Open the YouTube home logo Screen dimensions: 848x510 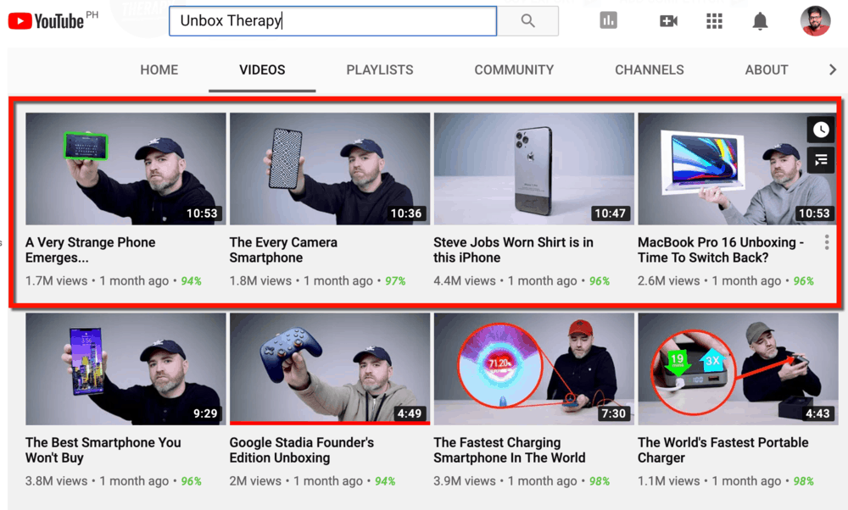[x=47, y=21]
